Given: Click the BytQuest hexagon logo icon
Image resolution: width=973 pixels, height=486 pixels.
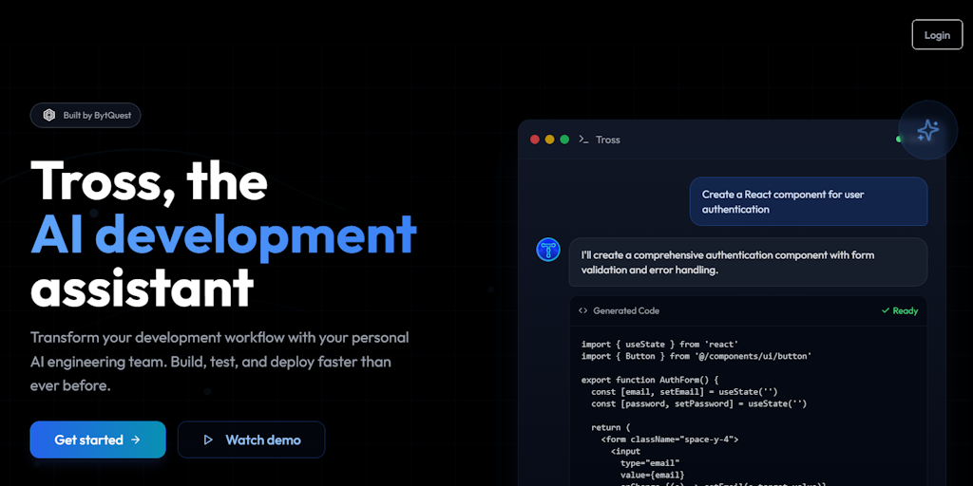Looking at the screenshot, I should tap(49, 115).
